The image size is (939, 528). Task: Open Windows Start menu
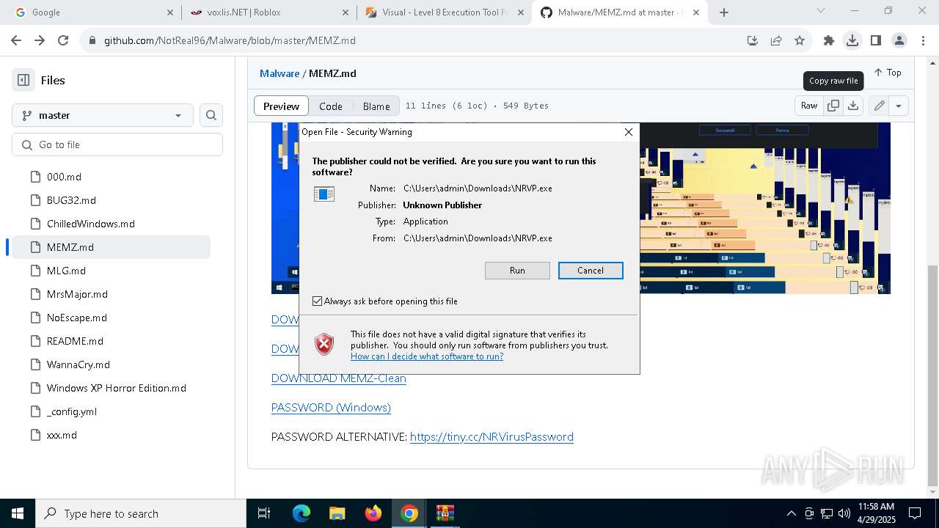pyautogui.click(x=18, y=513)
